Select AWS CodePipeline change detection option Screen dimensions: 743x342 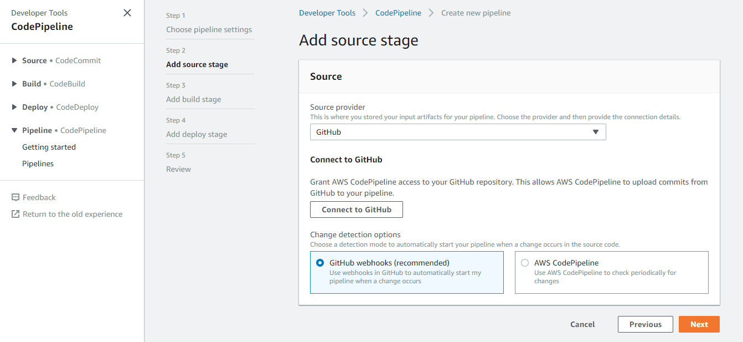(525, 263)
